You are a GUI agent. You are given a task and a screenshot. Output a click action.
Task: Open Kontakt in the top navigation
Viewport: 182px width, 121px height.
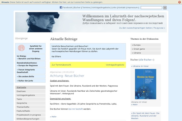pos(122,7)
